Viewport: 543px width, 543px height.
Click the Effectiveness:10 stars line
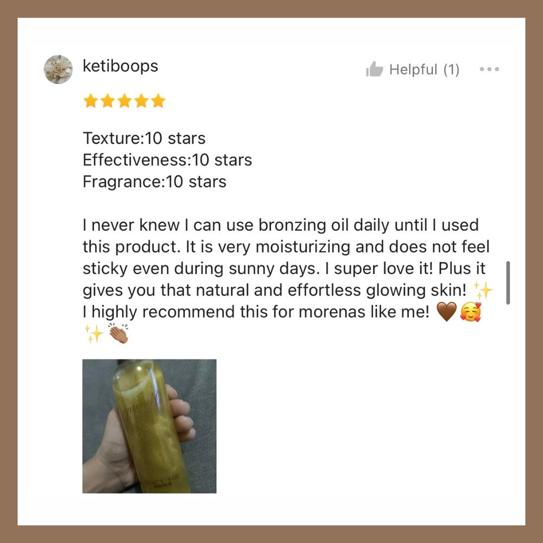coord(167,160)
